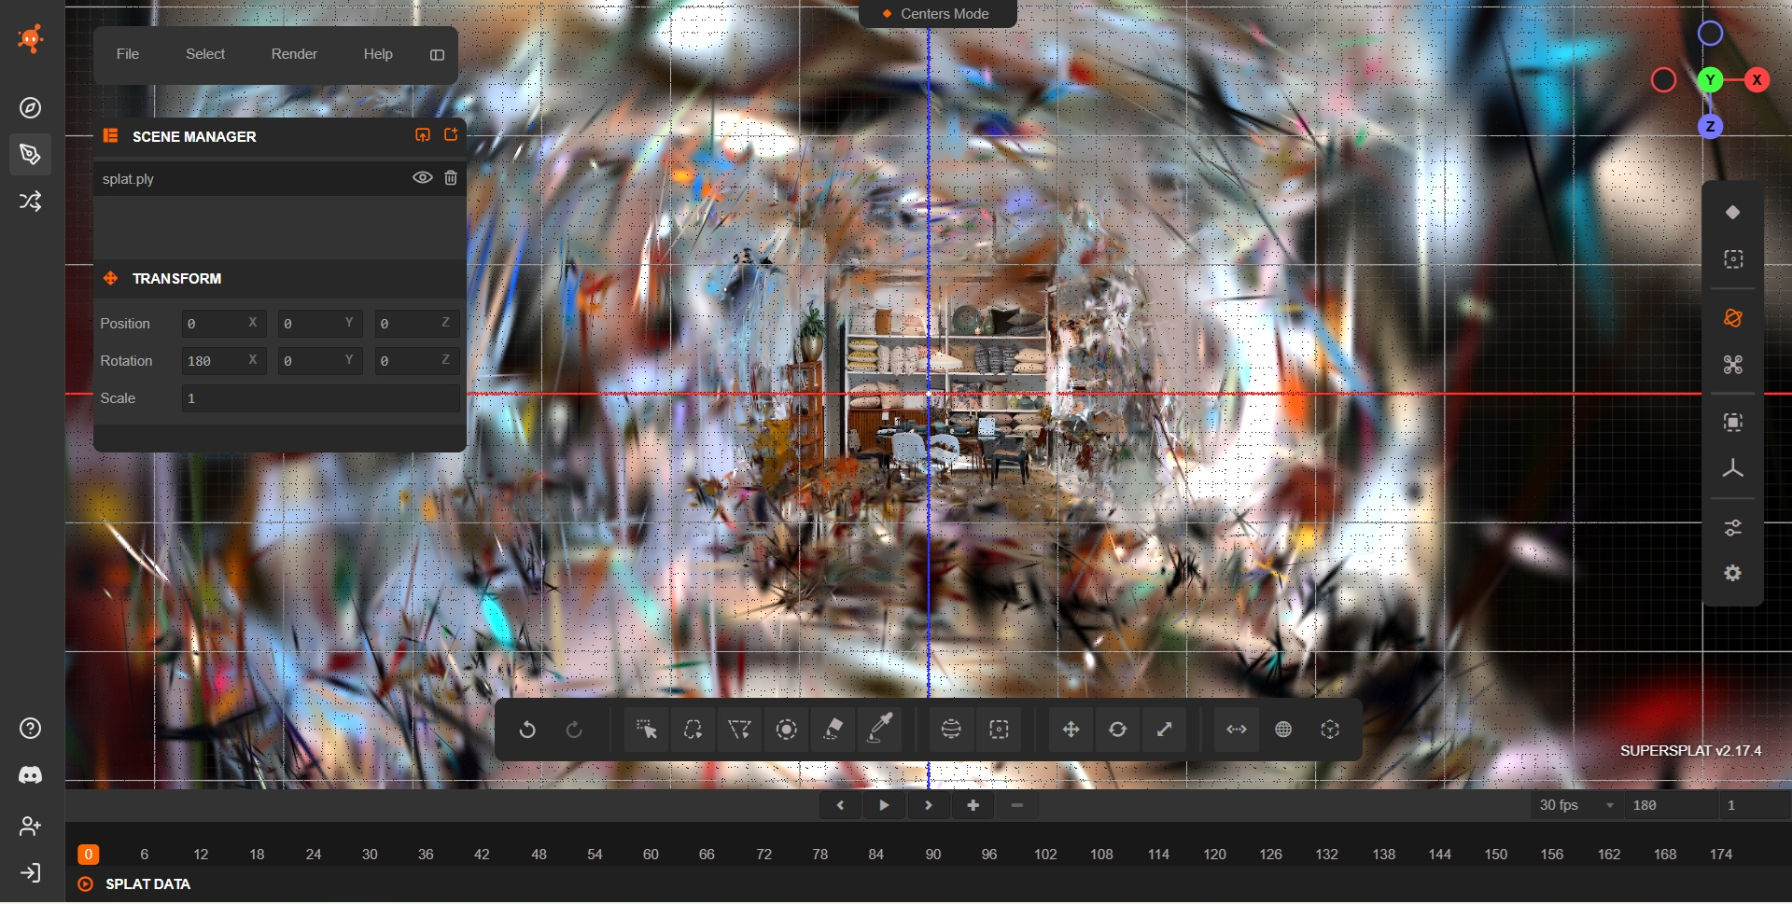
Task: Toggle panel layout icon beside Help
Action: [x=437, y=55]
